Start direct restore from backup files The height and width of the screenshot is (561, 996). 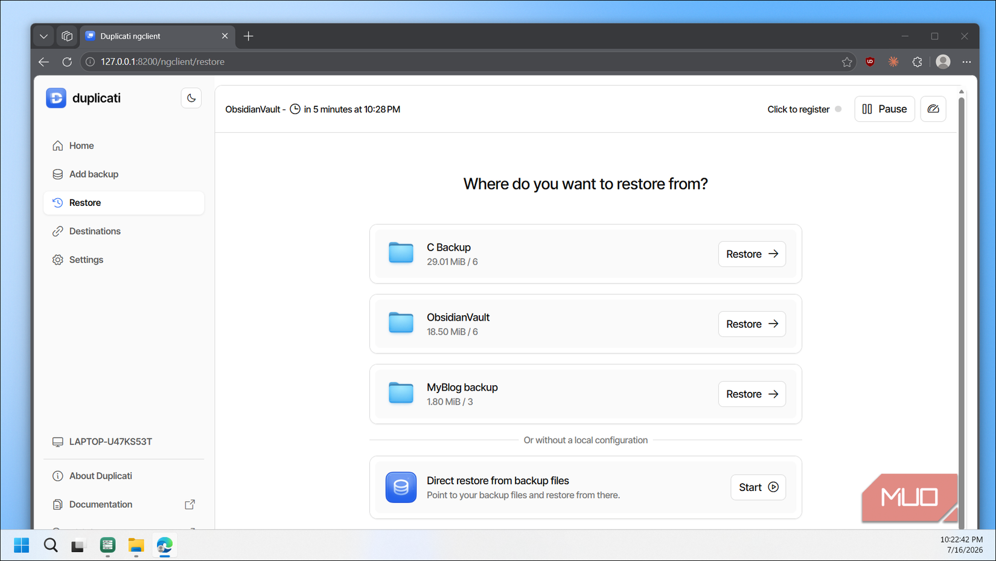758,487
